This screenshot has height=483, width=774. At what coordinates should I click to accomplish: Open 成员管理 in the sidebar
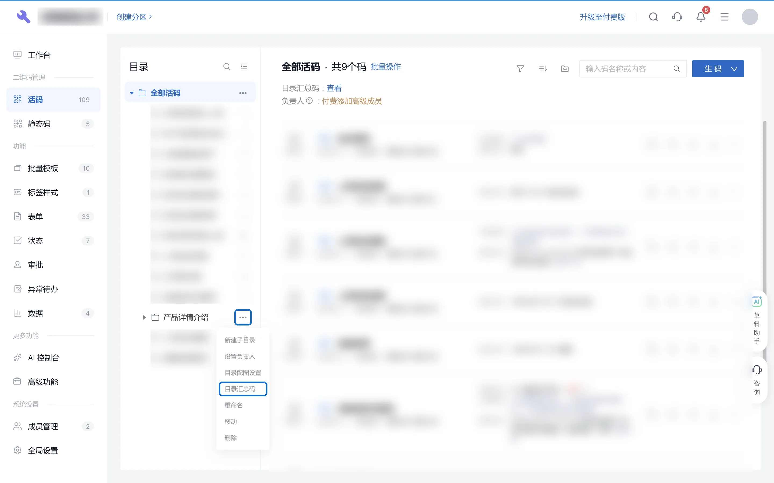click(x=53, y=426)
